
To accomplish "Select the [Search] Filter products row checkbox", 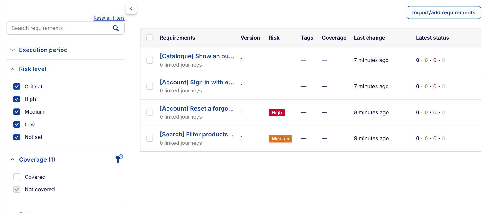I will tap(150, 138).
